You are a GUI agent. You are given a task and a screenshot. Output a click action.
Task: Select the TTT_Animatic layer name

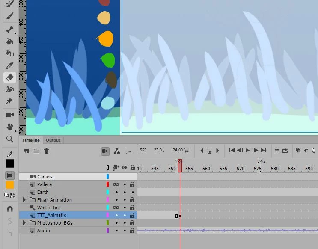[52, 215]
